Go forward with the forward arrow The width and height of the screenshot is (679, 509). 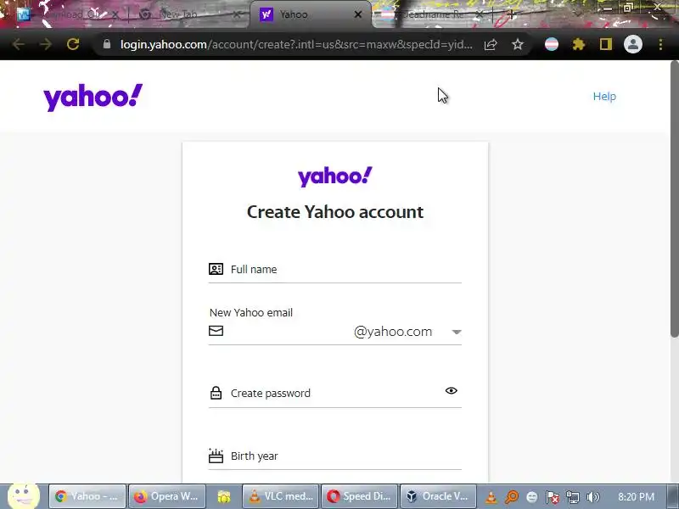tap(46, 44)
